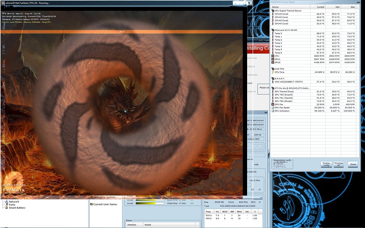Close the FurMark window
Viewport: 365px width, 228px height.
(249, 3)
